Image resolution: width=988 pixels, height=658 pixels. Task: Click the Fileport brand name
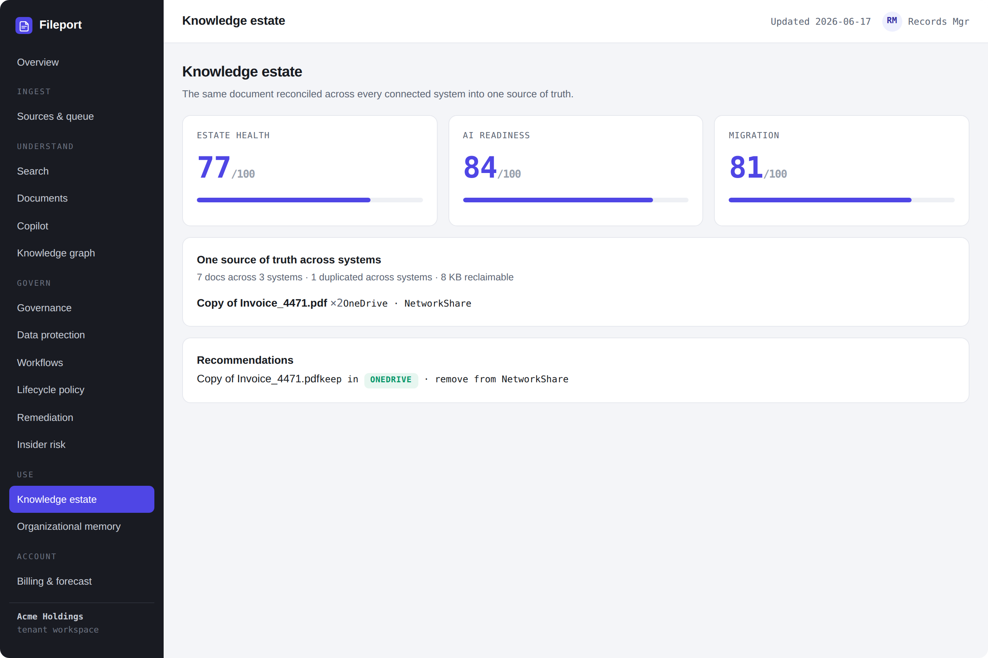click(60, 25)
